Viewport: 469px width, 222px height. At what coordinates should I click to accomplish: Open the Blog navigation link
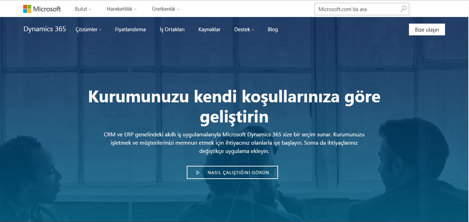tap(273, 29)
